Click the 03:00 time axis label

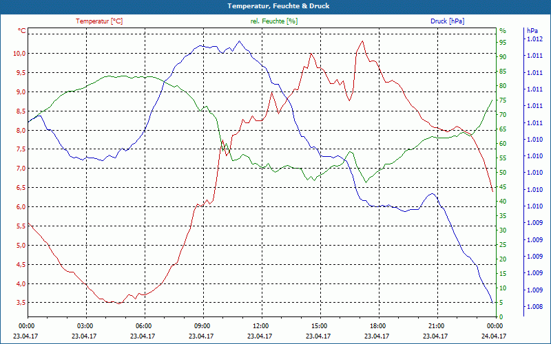tap(84, 325)
